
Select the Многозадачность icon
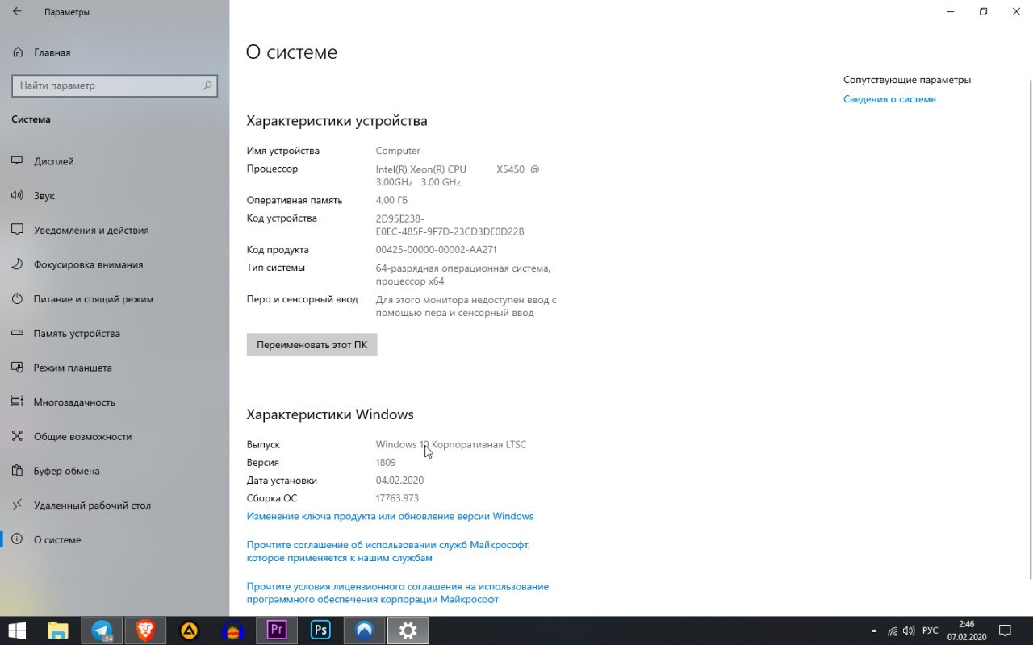click(17, 402)
